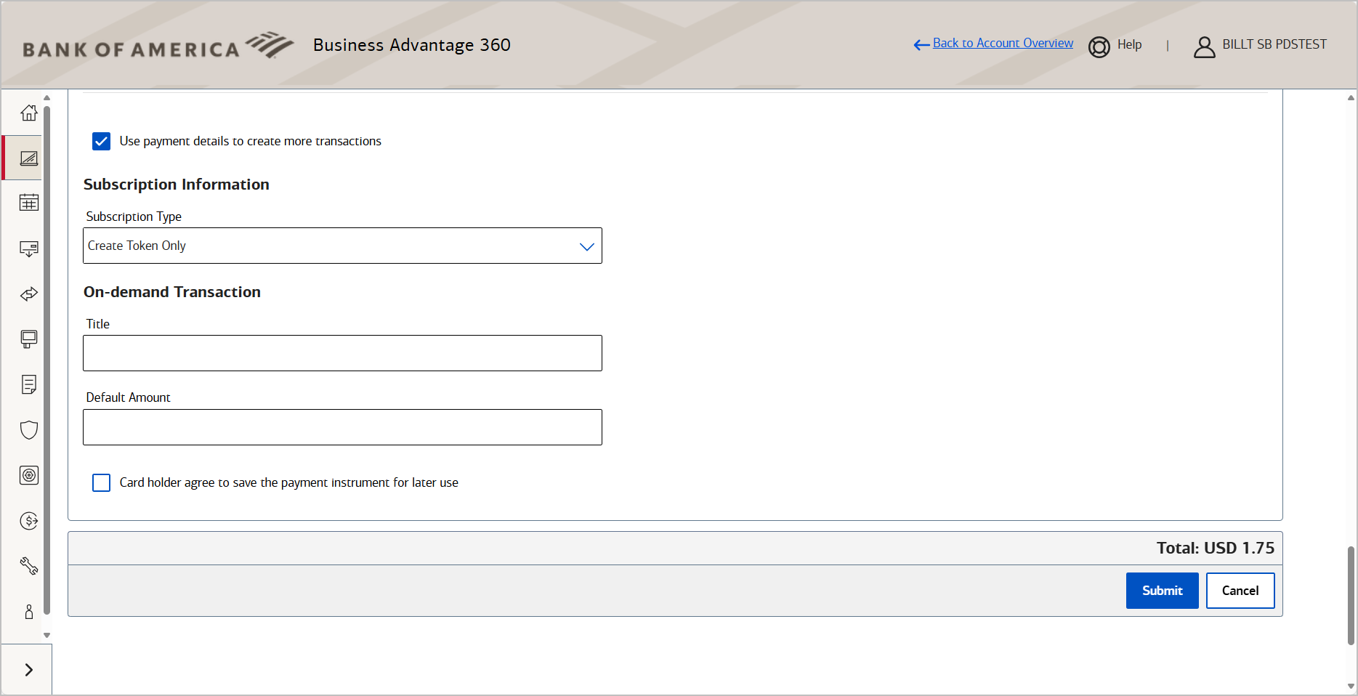Open the wrench tools icon in sidebar

[x=29, y=566]
